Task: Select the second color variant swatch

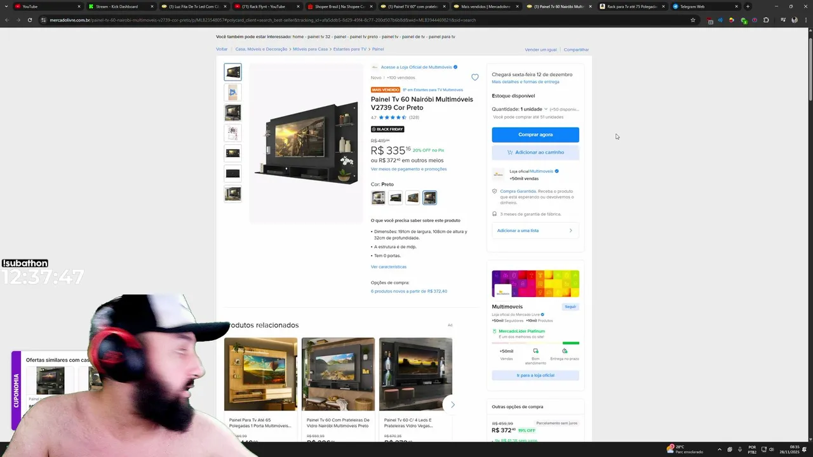Action: [x=395, y=197]
